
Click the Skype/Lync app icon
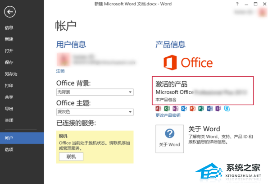(x=227, y=109)
